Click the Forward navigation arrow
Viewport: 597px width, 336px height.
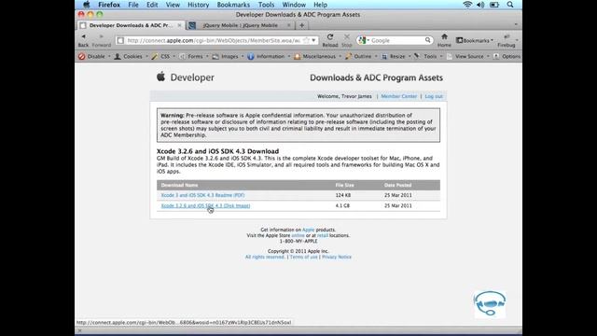pos(102,37)
